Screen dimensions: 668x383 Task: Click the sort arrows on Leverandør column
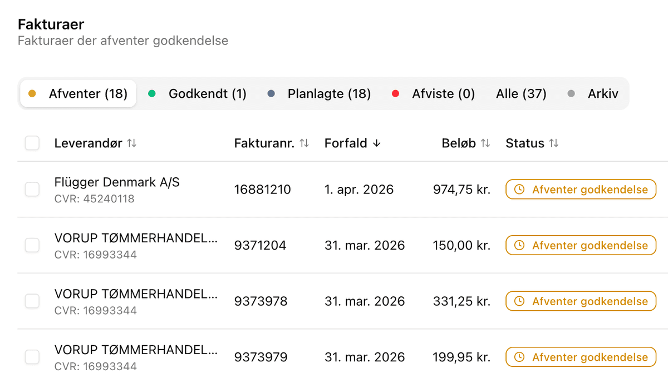pyautogui.click(x=131, y=143)
